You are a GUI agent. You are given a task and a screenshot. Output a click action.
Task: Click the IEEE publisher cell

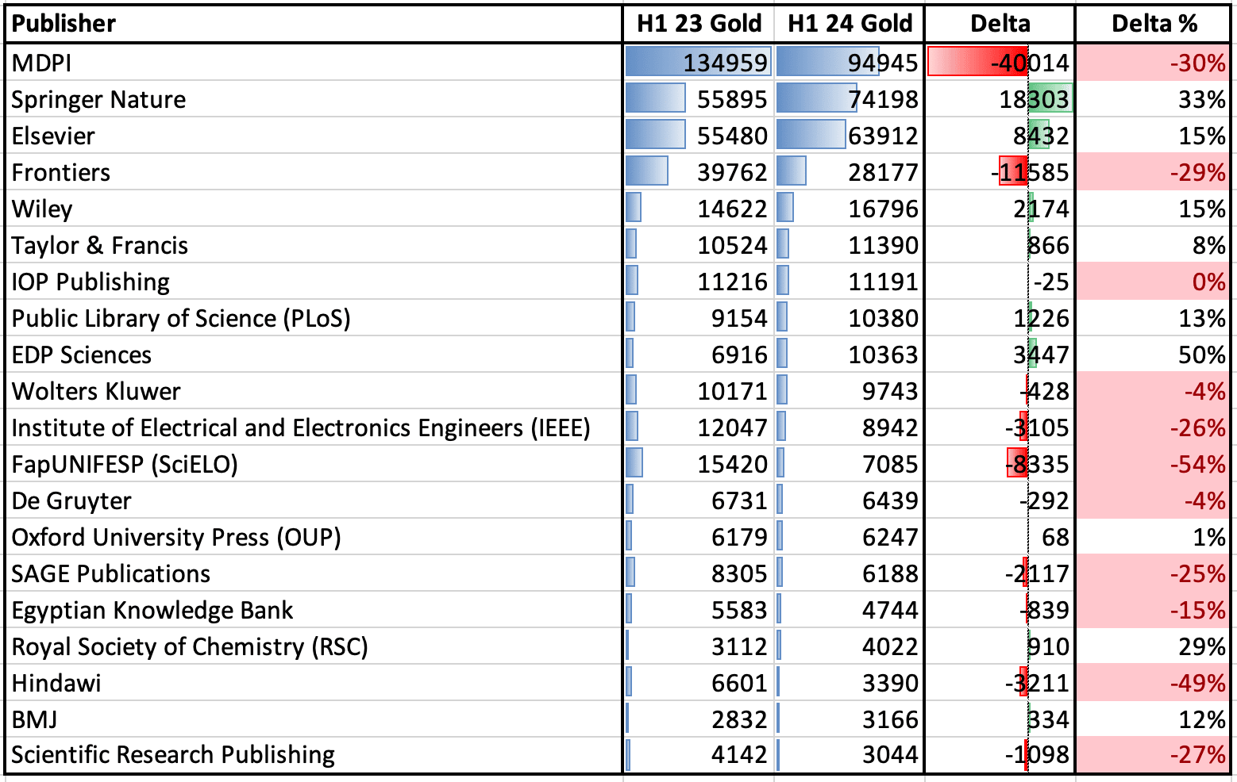point(314,427)
